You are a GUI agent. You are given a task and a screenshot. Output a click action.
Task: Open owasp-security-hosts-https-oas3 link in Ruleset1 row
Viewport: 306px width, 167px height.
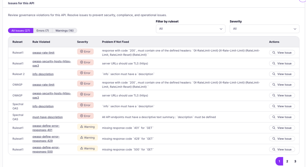coord(51,63)
